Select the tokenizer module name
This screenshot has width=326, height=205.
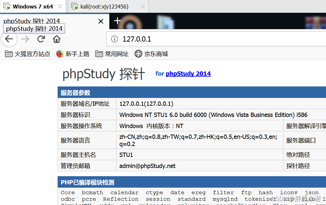(x=260, y=199)
